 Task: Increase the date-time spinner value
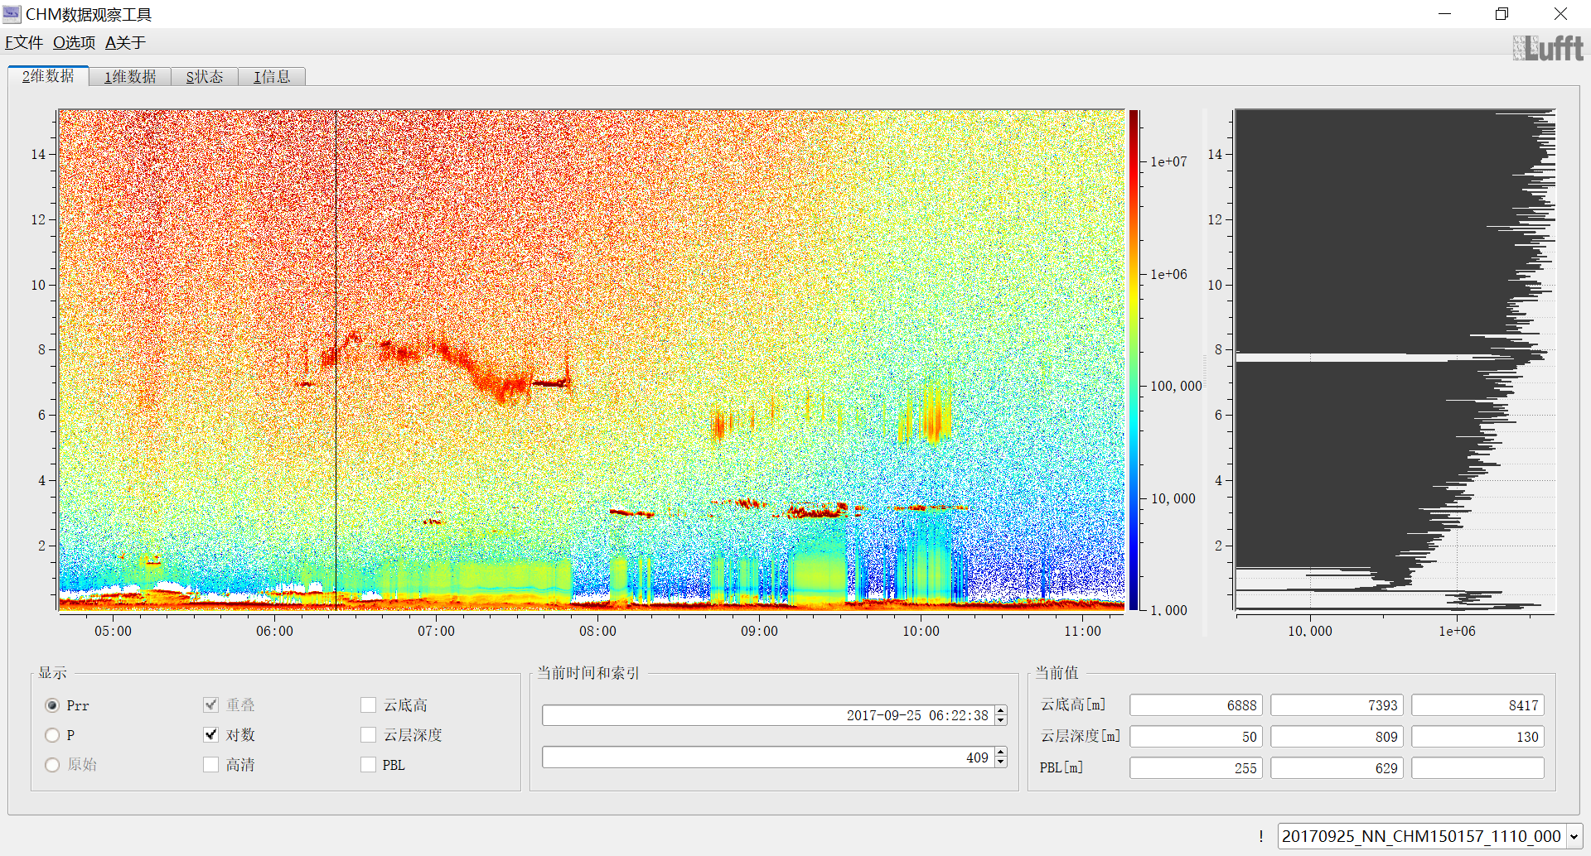pyautogui.click(x=1001, y=710)
